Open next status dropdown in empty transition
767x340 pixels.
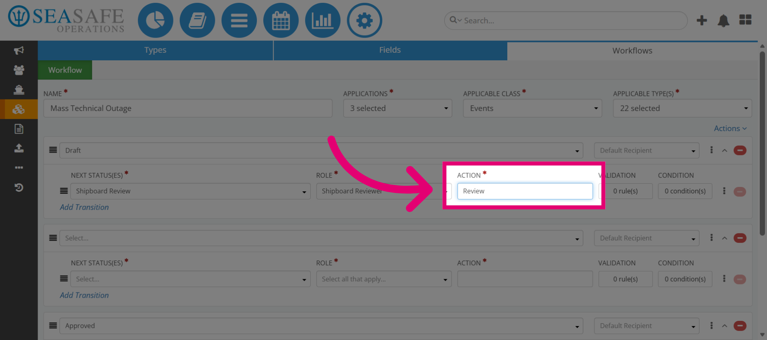tap(191, 279)
